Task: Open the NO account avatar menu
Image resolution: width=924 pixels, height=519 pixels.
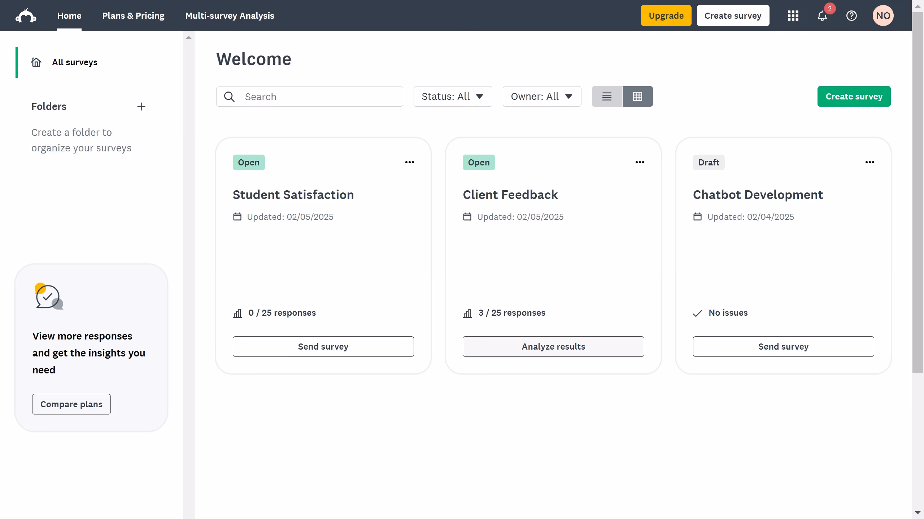Action: click(883, 16)
